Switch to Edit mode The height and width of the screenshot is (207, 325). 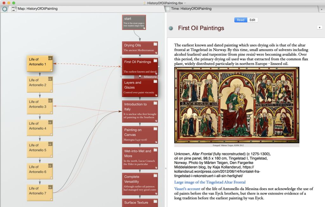[252, 20]
